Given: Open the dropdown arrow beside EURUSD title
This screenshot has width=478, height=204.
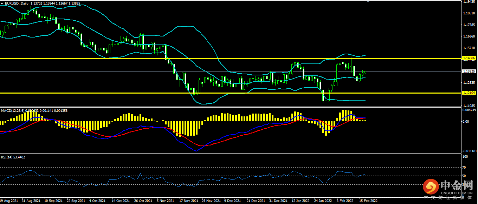Looking at the screenshot, I should coord(2,3).
